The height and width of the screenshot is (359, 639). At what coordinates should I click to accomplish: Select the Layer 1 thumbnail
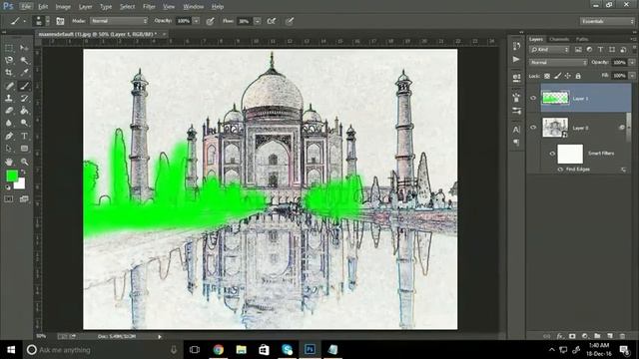click(555, 98)
